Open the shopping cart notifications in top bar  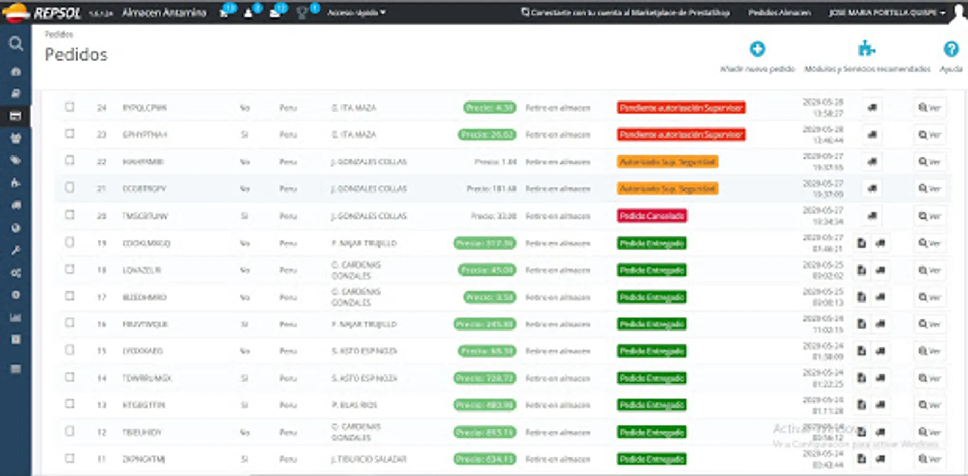click(x=224, y=13)
